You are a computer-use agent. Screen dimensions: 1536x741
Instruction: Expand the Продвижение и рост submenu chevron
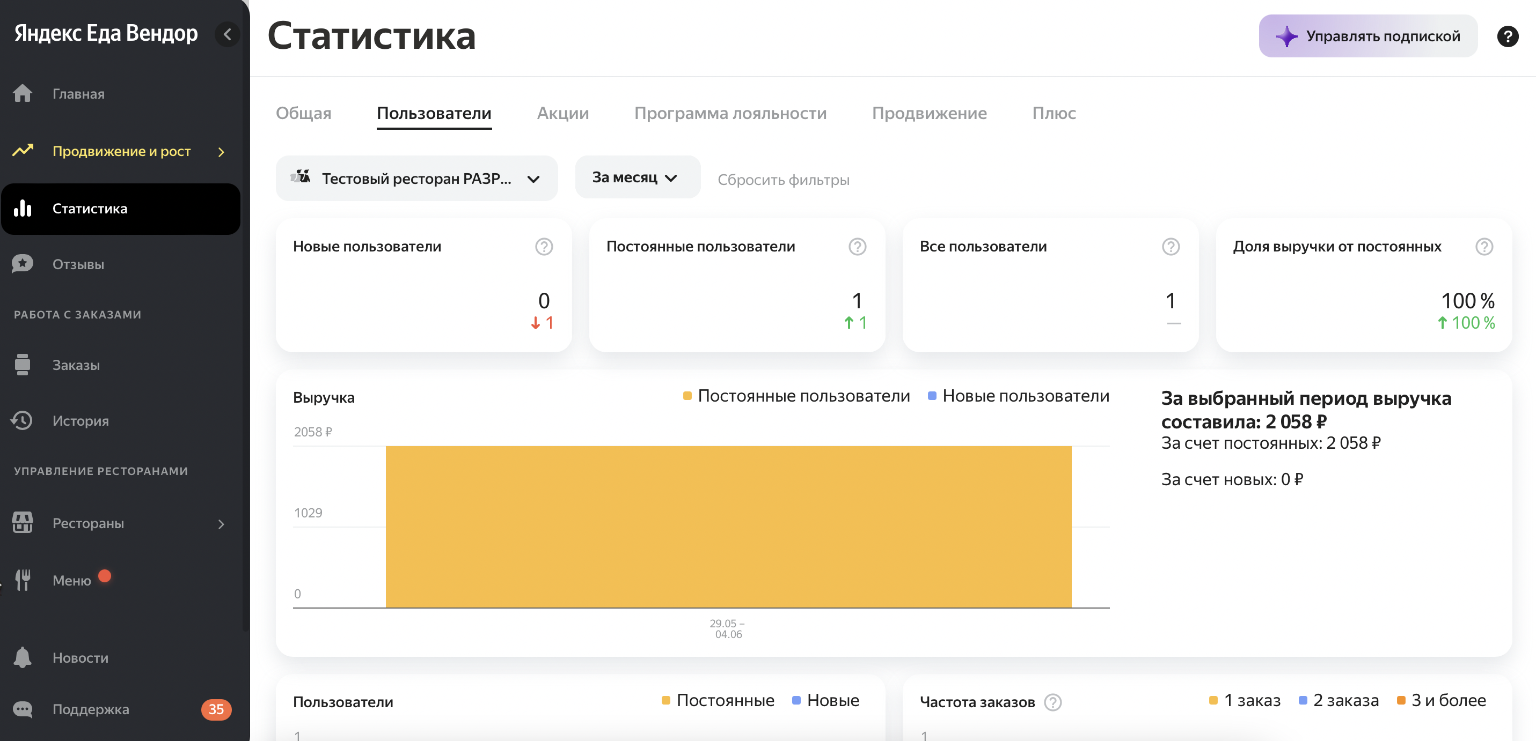pyautogui.click(x=221, y=152)
